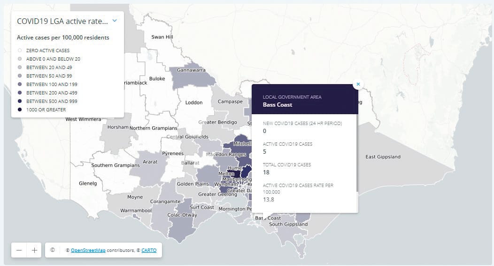Viewport: 494px width, 266px height.
Task: Click the Southern Grampians map label
Action: 116,165
